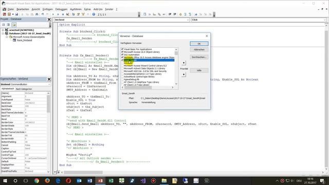Click the blue Help question mark icon
This screenshot has width=329, height=185.
click(x=94, y=14)
